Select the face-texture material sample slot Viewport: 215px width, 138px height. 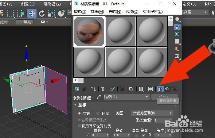click(89, 31)
